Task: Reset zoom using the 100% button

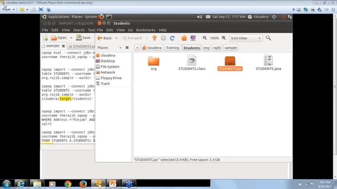Action: click(x=214, y=38)
